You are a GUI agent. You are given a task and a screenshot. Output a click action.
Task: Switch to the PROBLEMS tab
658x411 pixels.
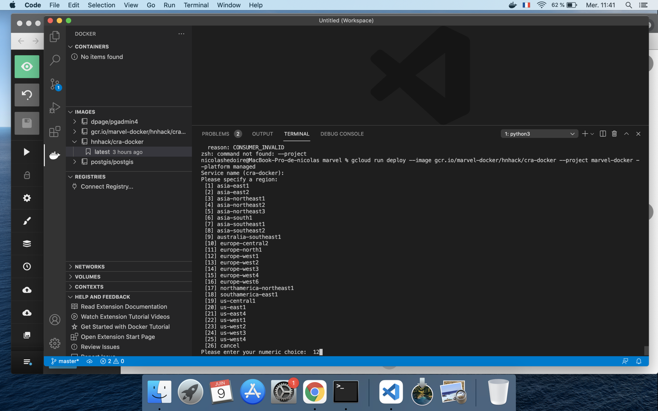coord(215,134)
